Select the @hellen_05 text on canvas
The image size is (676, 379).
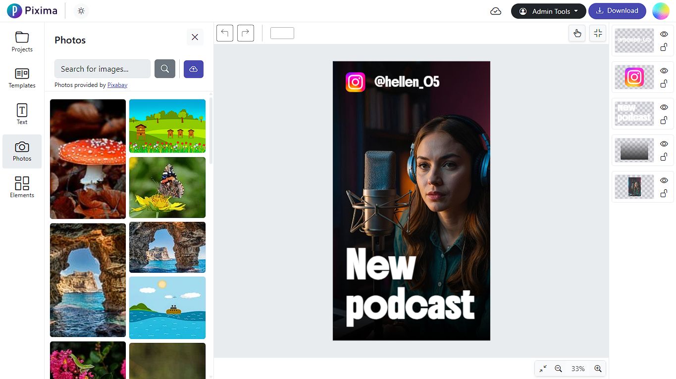click(407, 82)
